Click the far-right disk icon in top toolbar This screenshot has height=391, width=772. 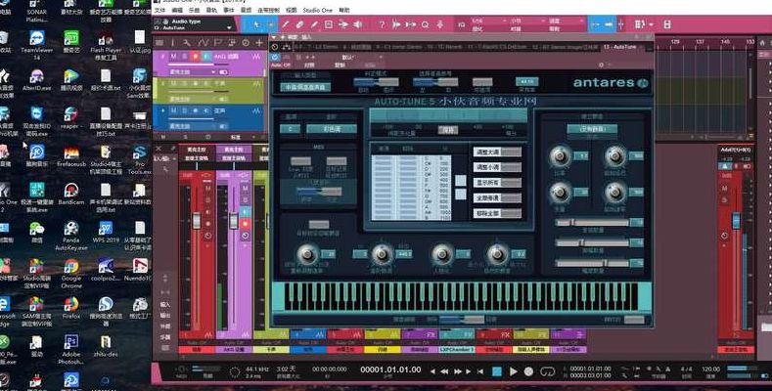(x=666, y=24)
